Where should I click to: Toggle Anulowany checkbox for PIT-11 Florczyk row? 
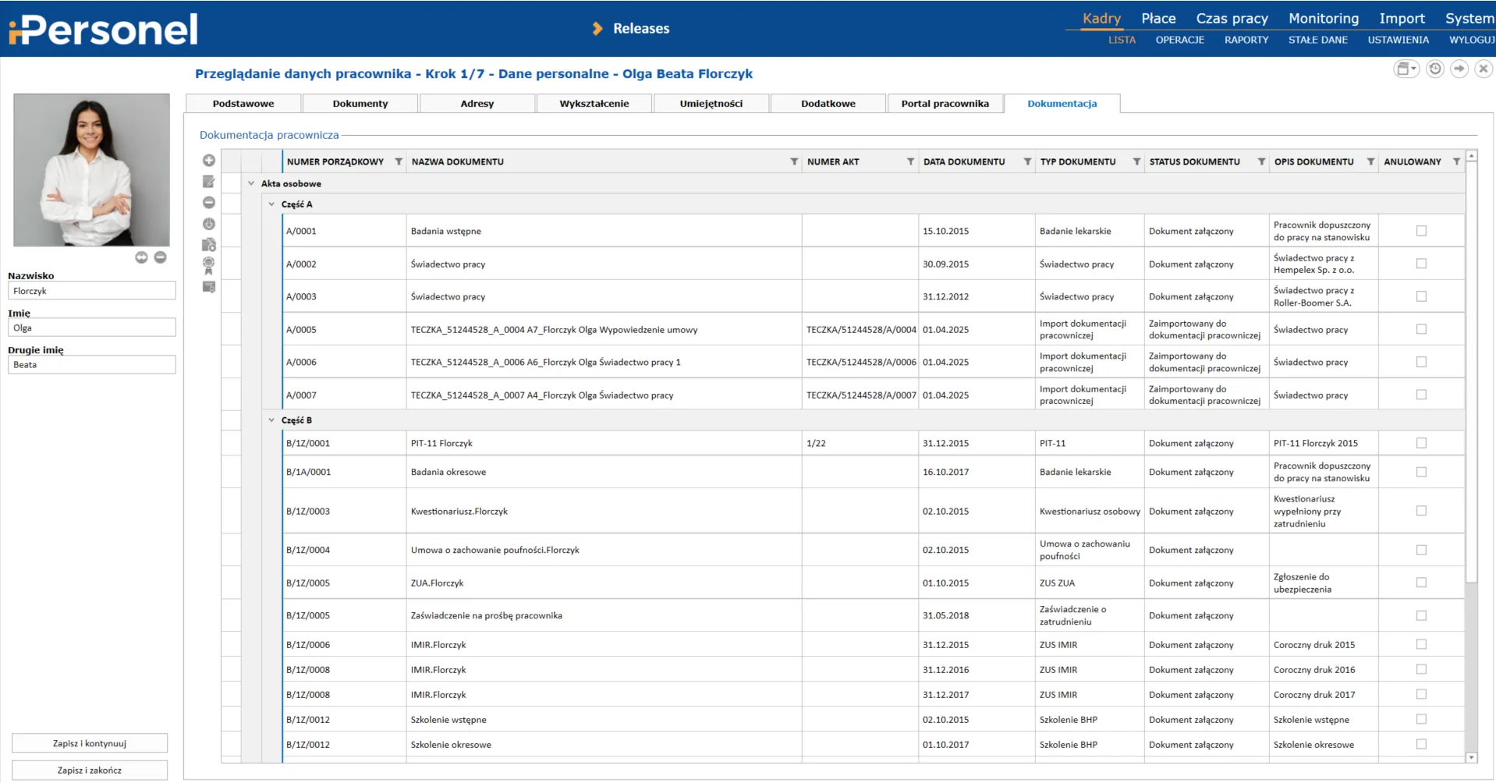pyautogui.click(x=1420, y=443)
